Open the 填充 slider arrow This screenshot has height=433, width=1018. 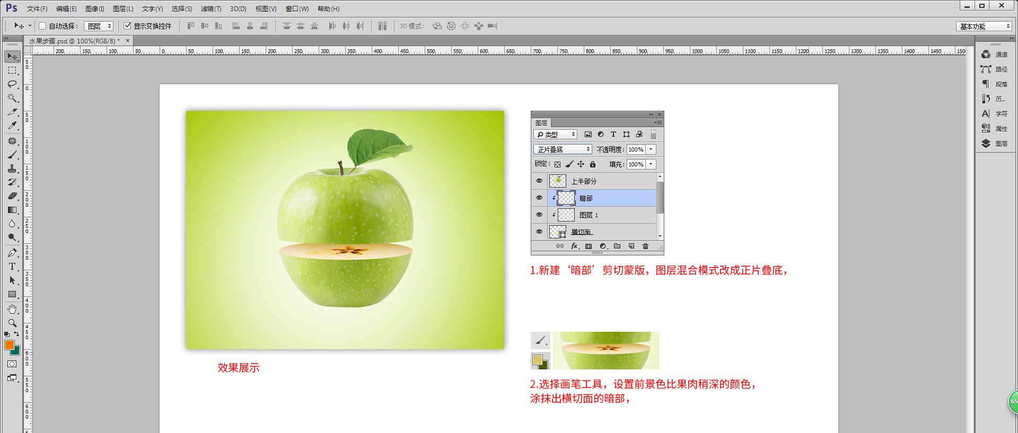click(652, 164)
